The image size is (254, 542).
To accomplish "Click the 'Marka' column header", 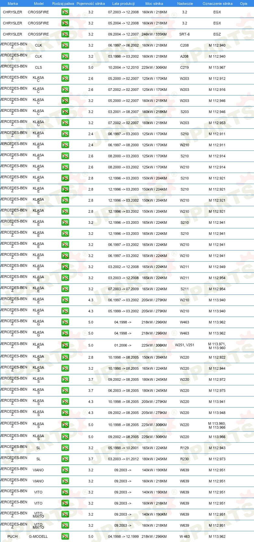I will coord(13,4).
